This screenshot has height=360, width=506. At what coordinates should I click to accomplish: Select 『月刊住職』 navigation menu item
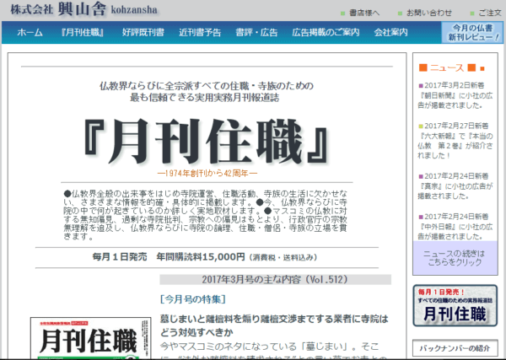point(83,32)
